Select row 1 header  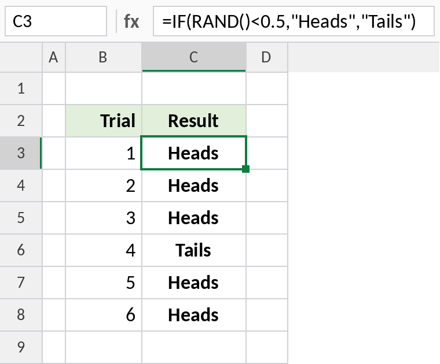[x=21, y=88]
